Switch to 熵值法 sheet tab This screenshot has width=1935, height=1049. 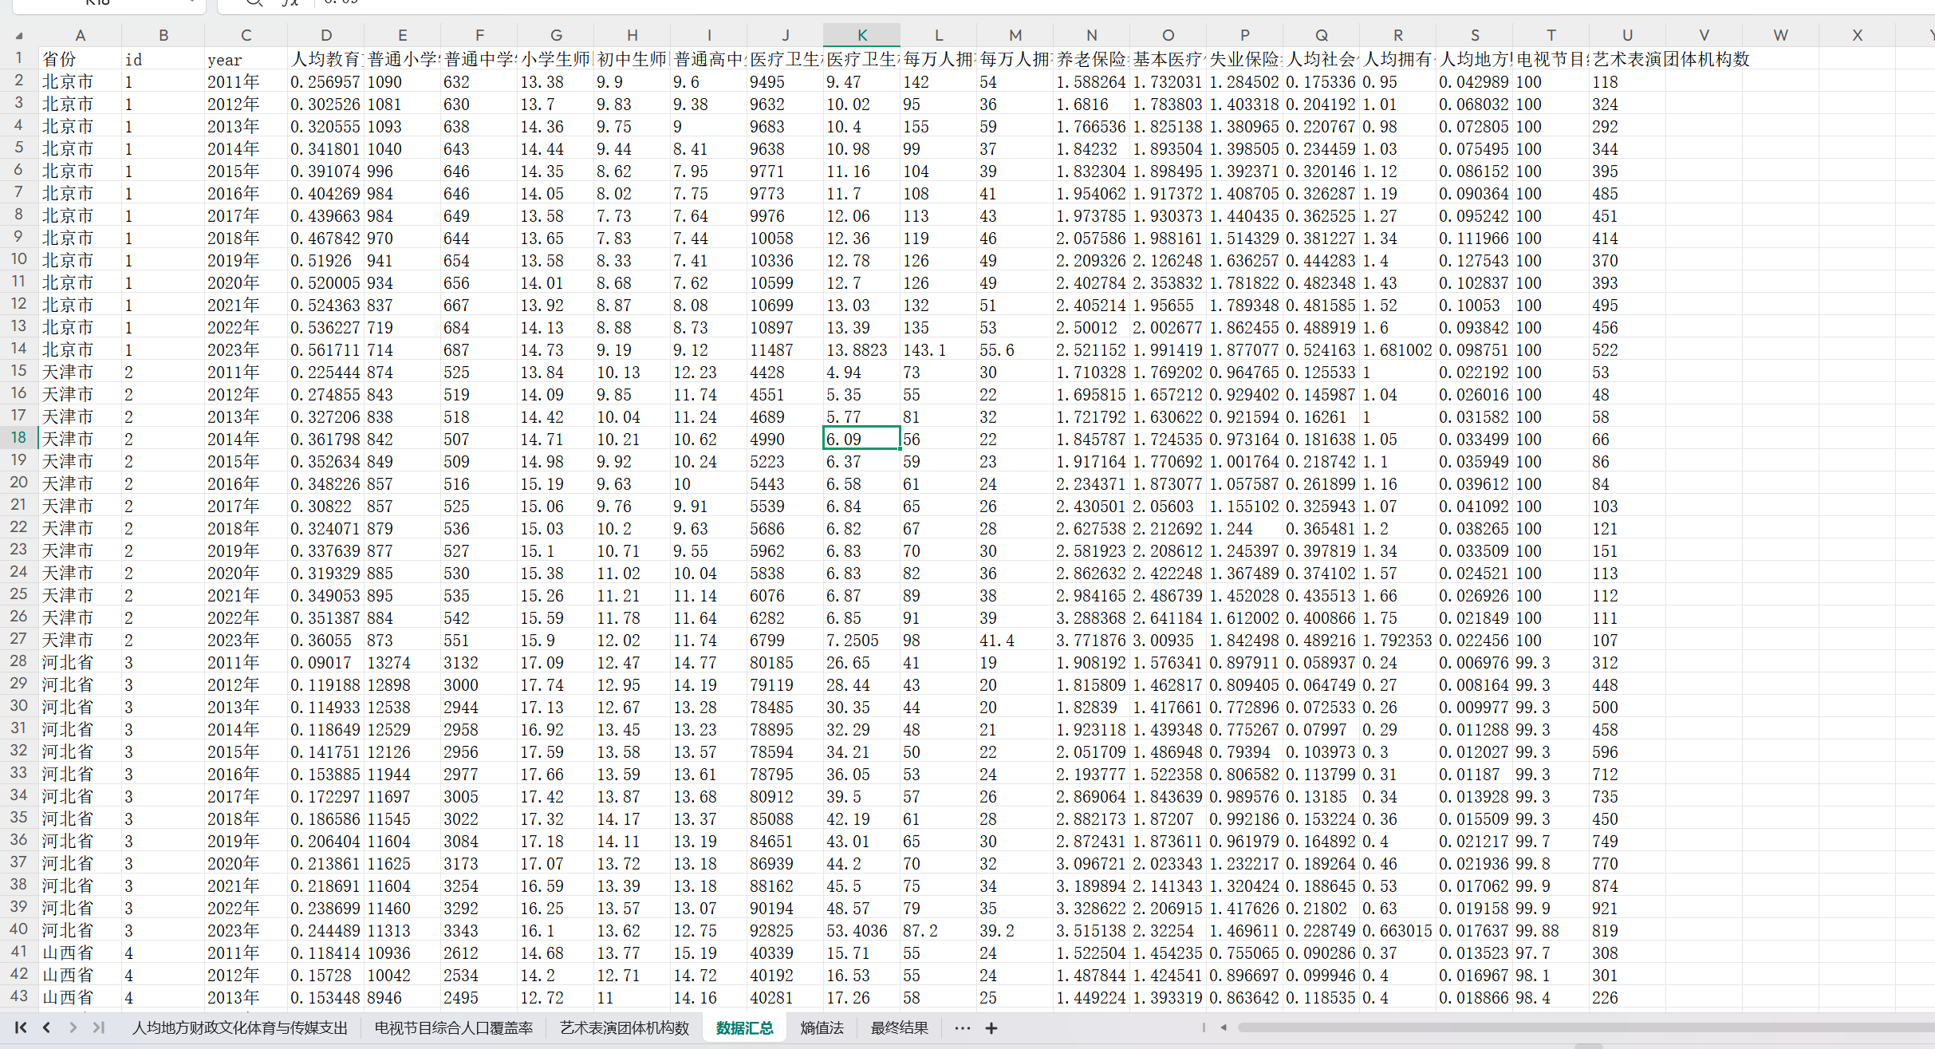point(822,1028)
